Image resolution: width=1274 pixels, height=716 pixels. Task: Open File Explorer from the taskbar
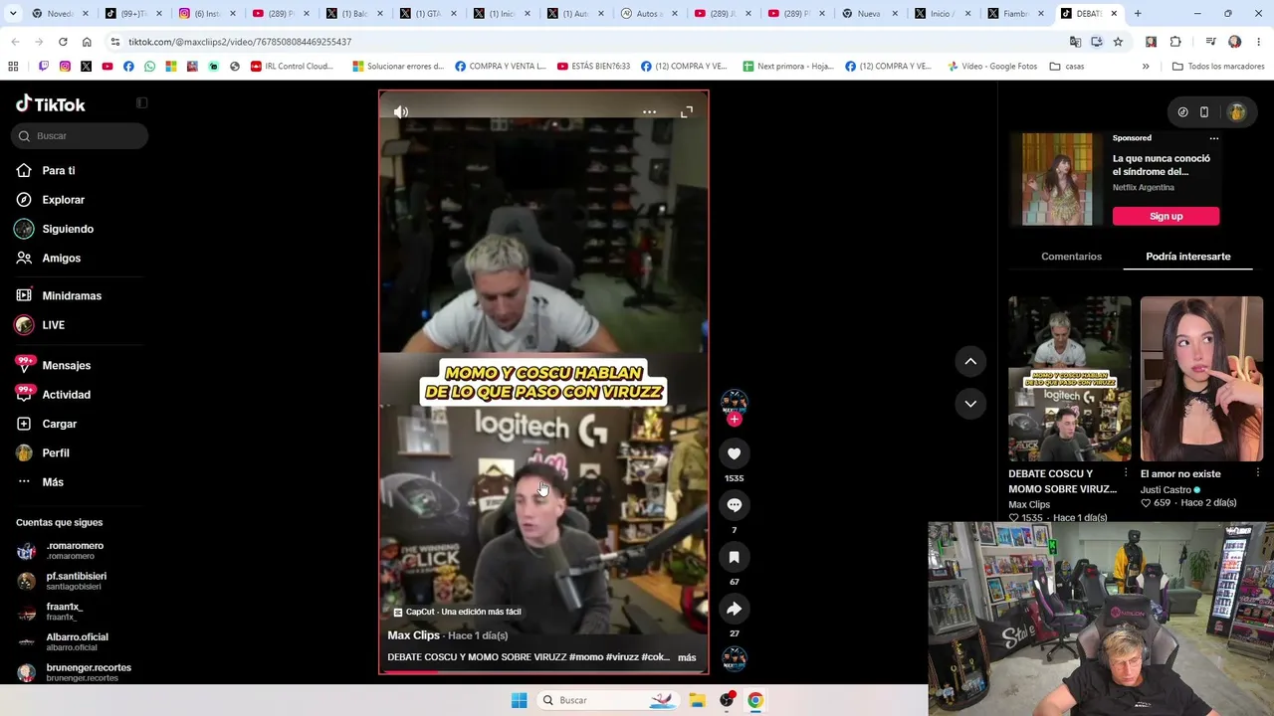pos(698,700)
